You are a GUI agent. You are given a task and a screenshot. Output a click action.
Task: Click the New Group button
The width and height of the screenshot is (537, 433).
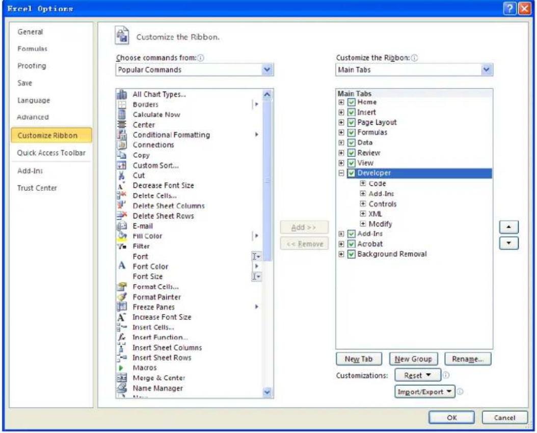pos(413,359)
